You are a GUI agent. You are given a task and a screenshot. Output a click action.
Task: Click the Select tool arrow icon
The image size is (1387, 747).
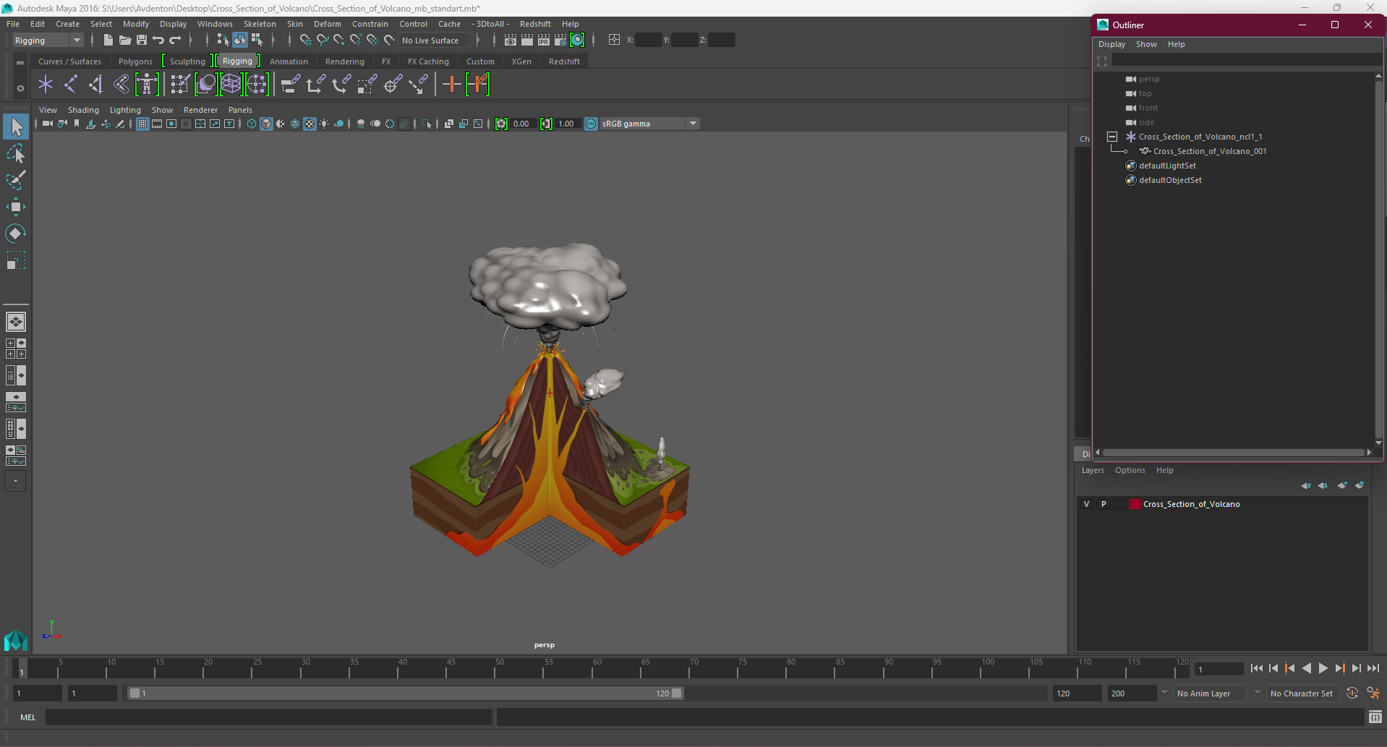click(x=15, y=127)
